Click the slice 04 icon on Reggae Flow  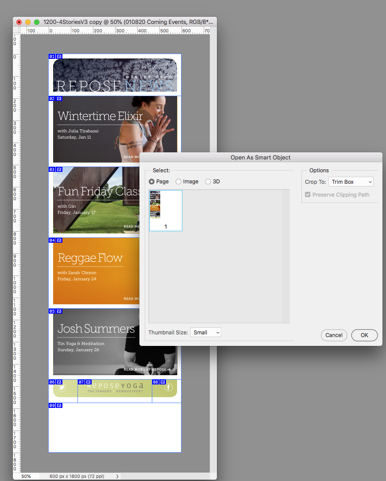pyautogui.click(x=59, y=240)
